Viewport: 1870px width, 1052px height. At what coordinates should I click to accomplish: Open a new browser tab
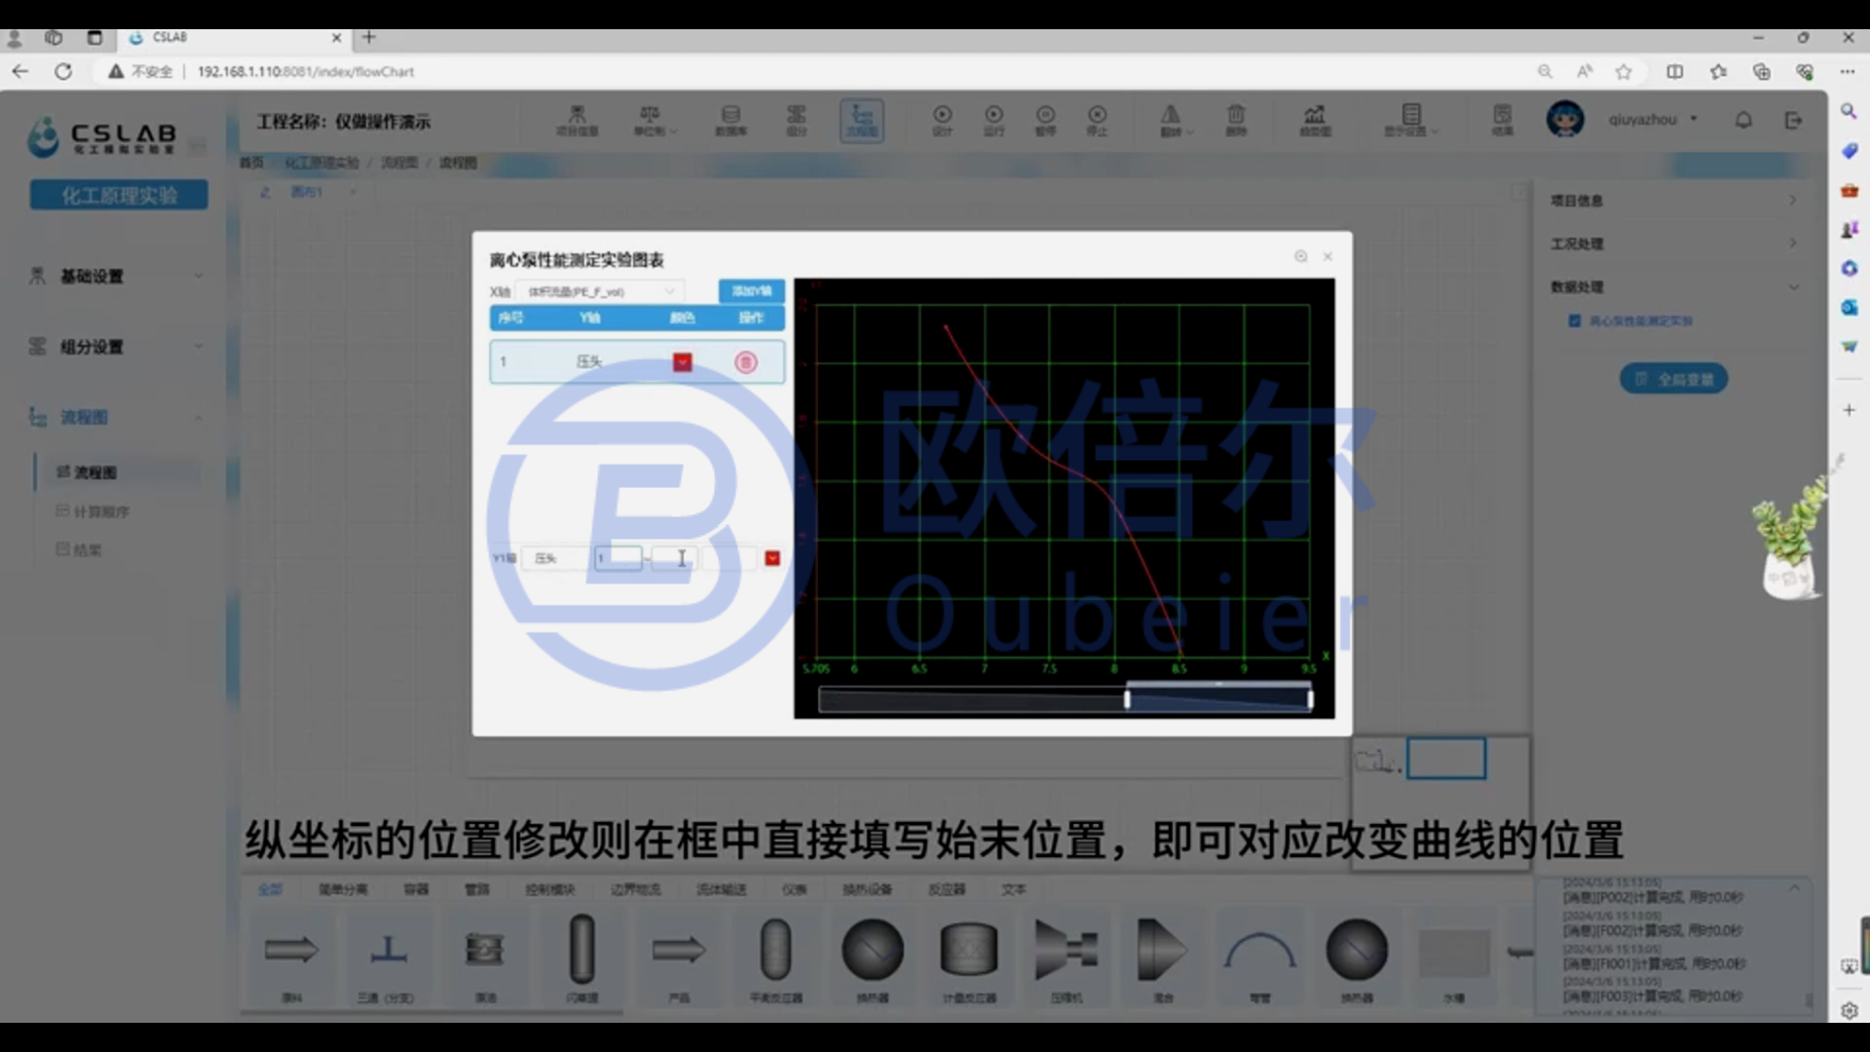coord(369,38)
